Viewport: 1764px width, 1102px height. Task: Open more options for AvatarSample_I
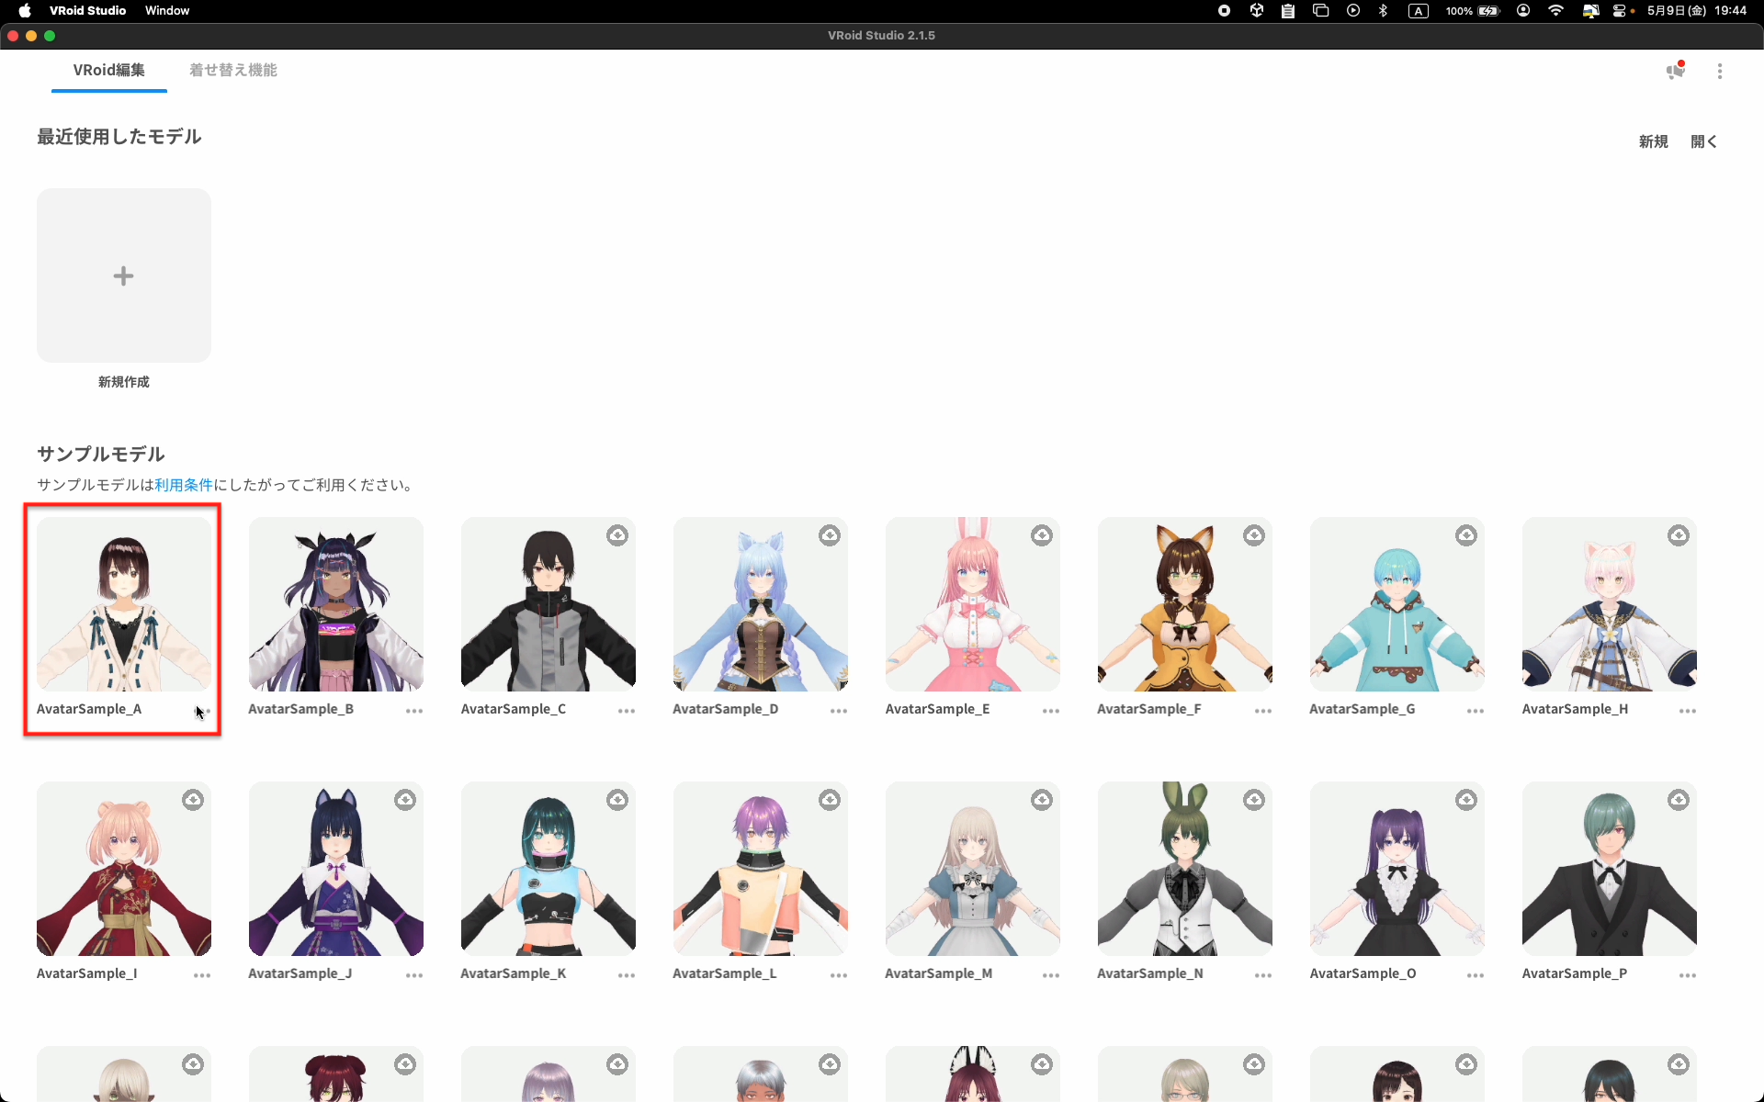pos(202,975)
